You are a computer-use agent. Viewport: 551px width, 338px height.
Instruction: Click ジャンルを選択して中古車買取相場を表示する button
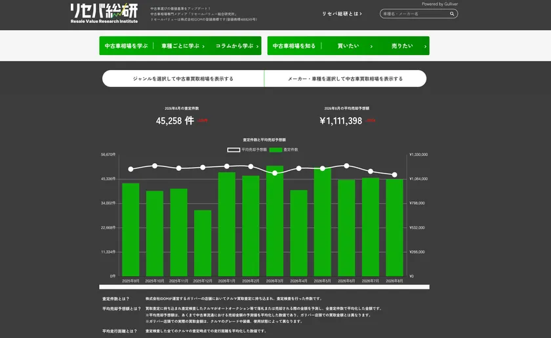coord(183,79)
